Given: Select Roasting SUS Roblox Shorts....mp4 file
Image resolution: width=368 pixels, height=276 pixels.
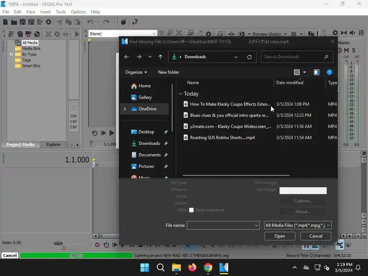Looking at the screenshot, I should [x=222, y=138].
